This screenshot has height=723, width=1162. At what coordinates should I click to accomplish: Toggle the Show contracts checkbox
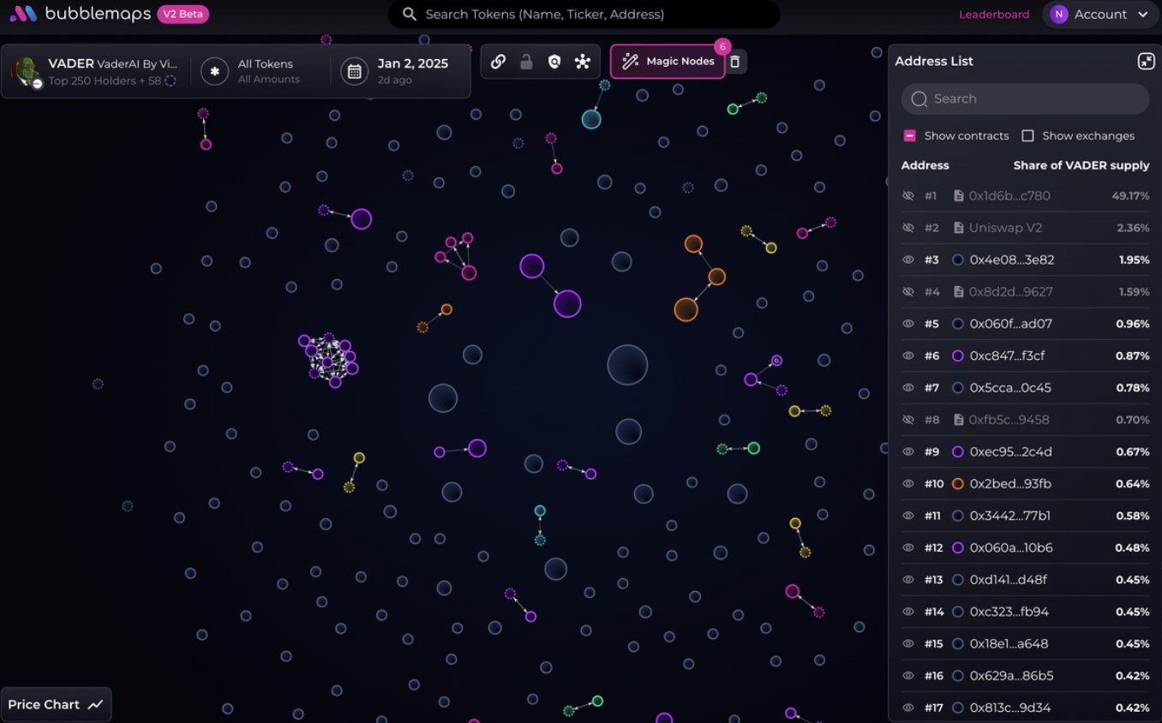(x=910, y=136)
